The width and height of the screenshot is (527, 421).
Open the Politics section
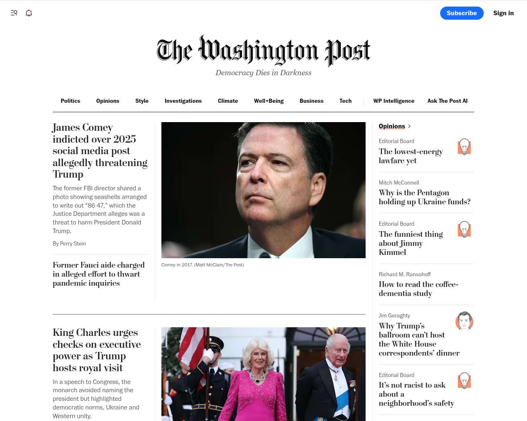(x=70, y=101)
